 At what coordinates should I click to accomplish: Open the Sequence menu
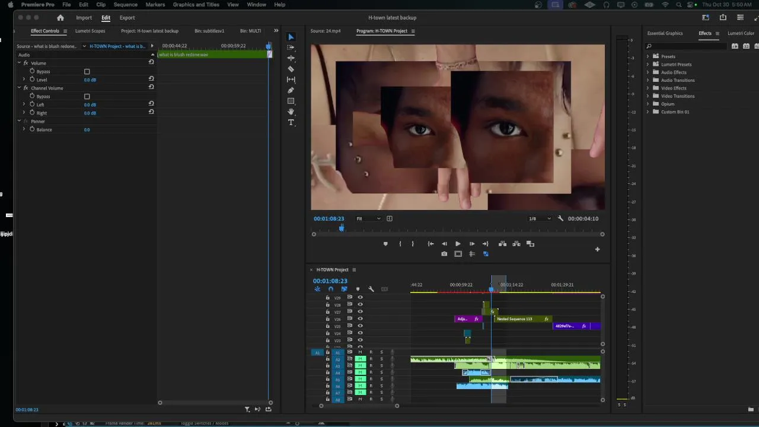(125, 5)
